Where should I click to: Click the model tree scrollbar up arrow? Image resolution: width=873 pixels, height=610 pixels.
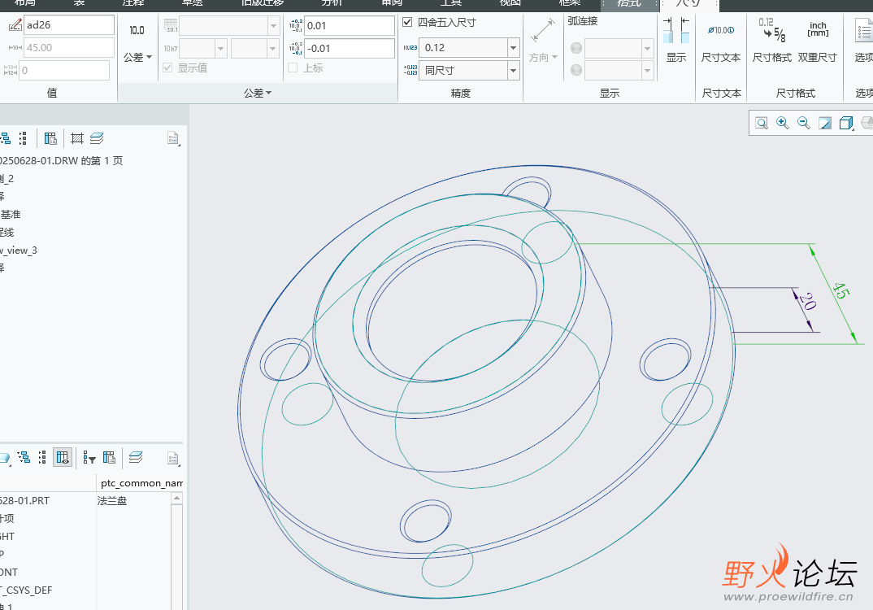tap(177, 498)
